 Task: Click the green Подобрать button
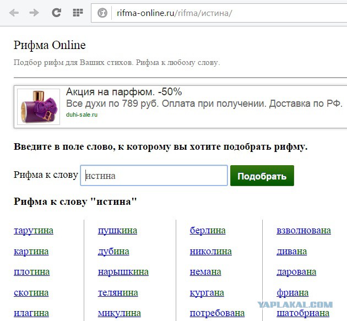click(x=262, y=176)
